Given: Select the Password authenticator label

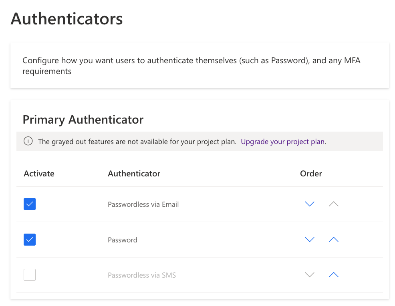Looking at the screenshot, I should [122, 240].
